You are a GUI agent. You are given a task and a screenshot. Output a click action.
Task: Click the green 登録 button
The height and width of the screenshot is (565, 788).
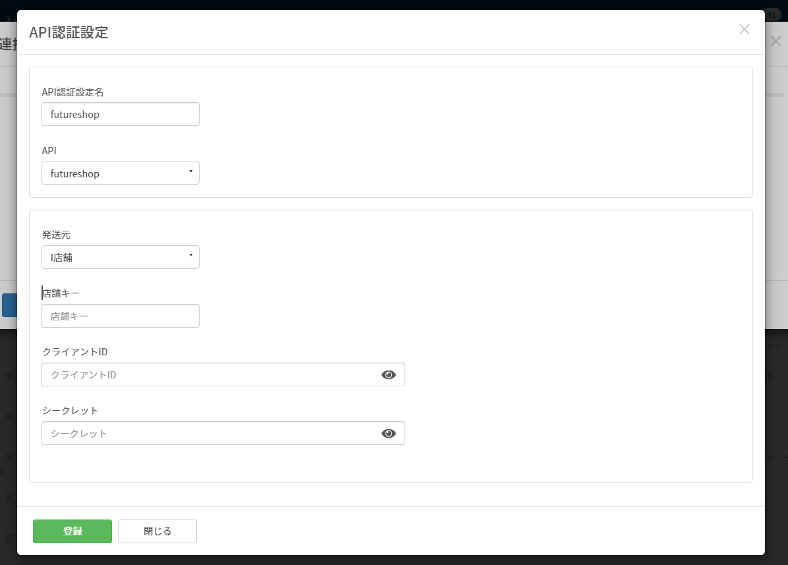[72, 531]
